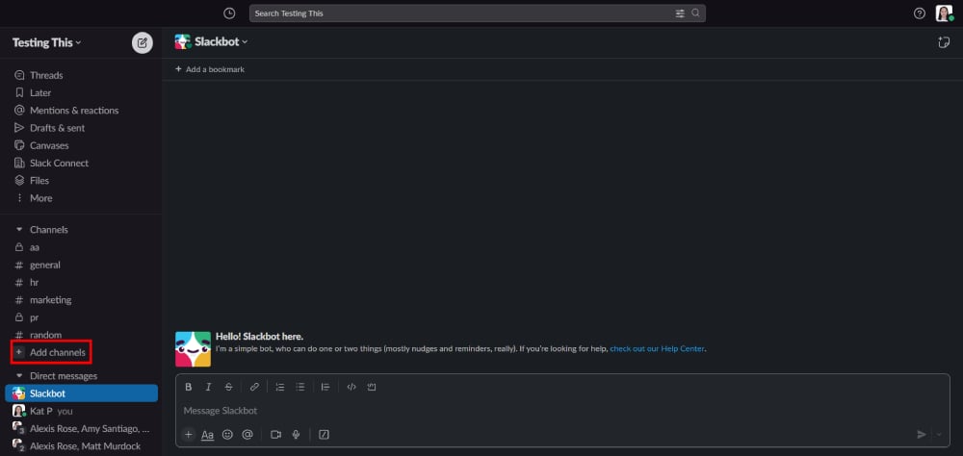The image size is (963, 456).
Task: Start a bulleted list
Action: (300, 387)
